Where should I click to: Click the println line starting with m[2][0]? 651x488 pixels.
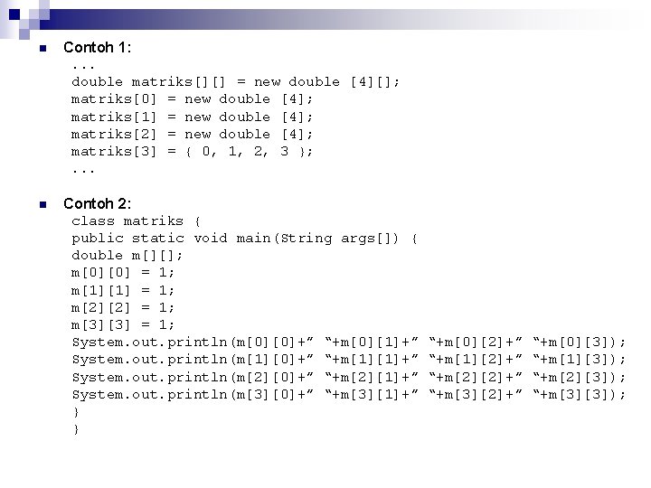[349, 378]
